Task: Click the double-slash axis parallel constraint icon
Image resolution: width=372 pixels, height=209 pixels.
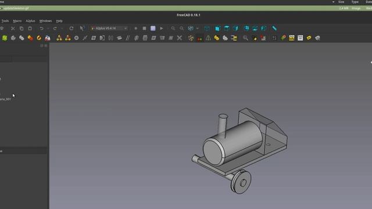Action: click(x=128, y=38)
